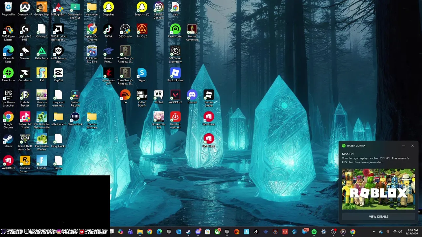Select the Far Cry 6 desktop icon
The height and width of the screenshot is (237, 422).
[142, 31]
